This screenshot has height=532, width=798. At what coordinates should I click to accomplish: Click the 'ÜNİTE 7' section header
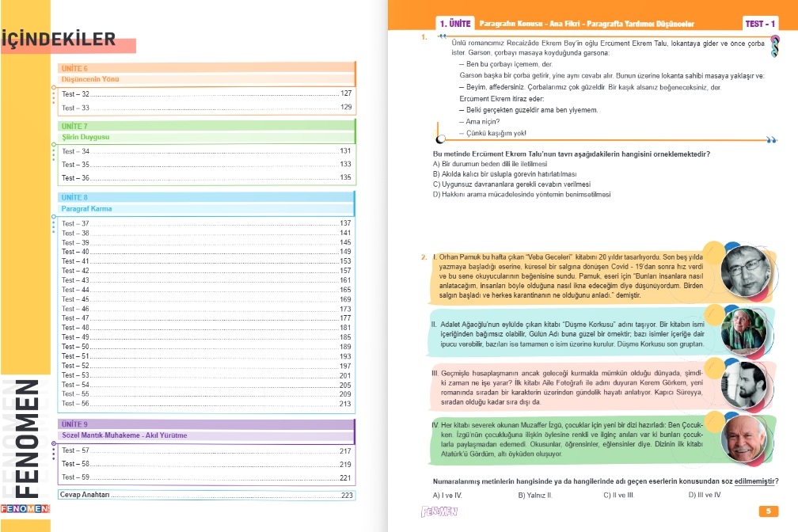coord(206,126)
